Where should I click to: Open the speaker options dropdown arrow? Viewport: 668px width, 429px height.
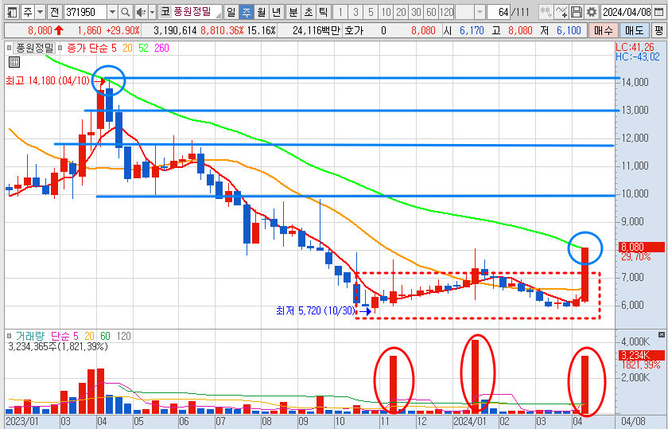[152, 12]
